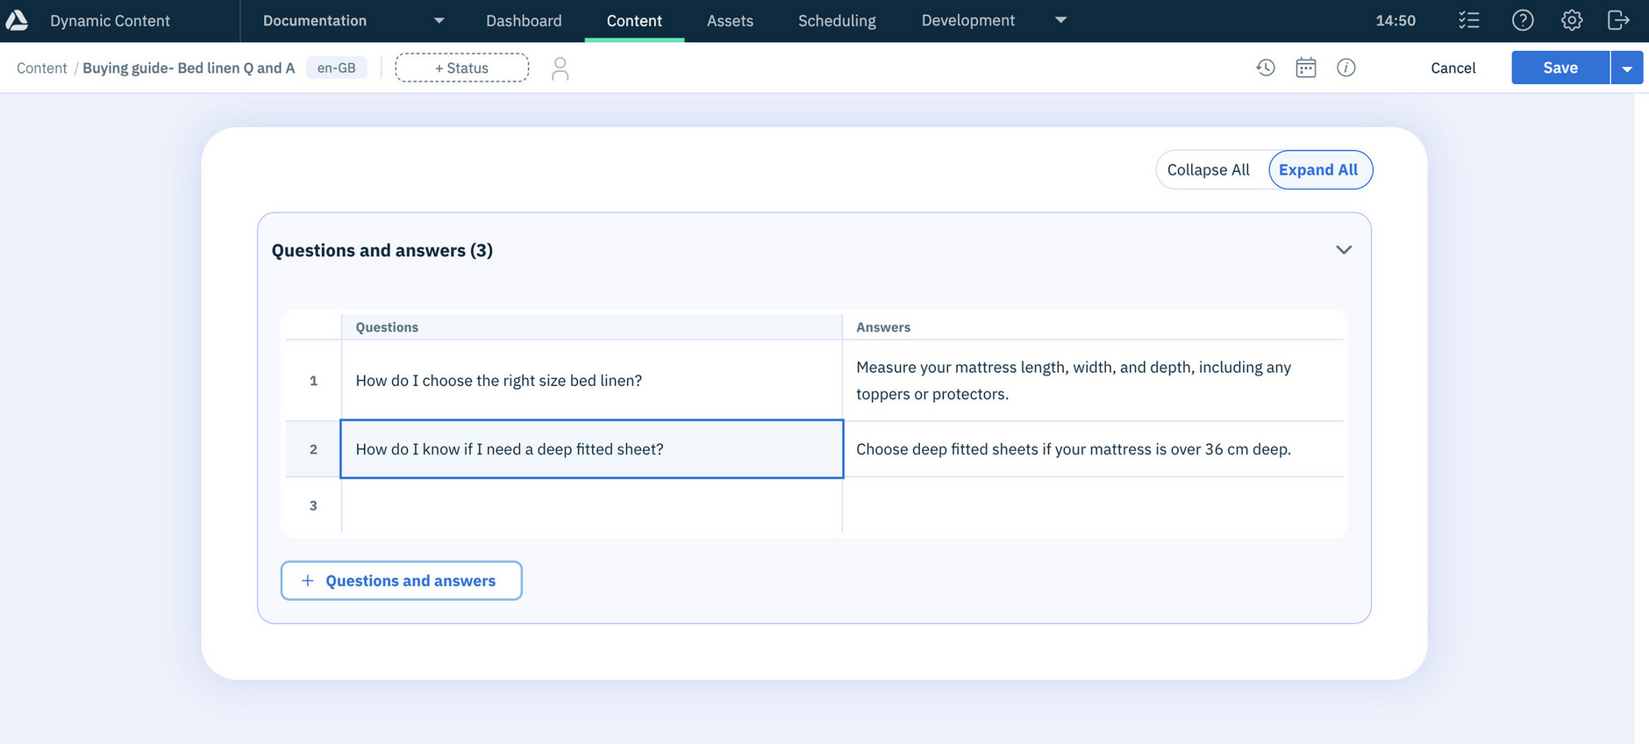
Task: Click the log out icon
Action: pos(1618,20)
